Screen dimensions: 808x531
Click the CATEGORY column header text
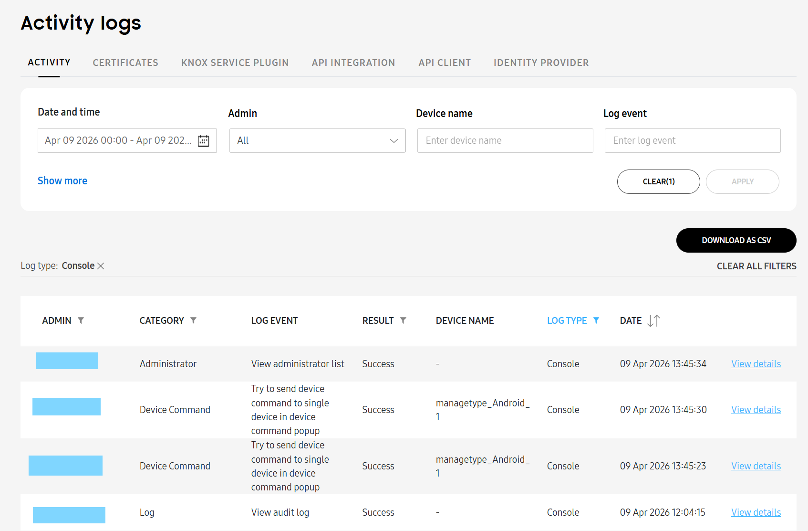point(162,320)
